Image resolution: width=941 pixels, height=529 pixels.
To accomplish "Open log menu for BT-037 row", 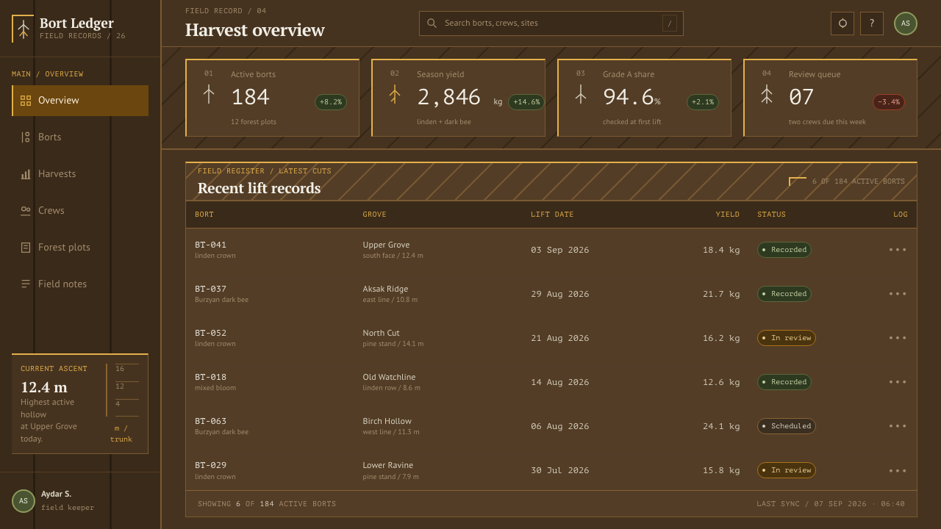I will pos(898,294).
